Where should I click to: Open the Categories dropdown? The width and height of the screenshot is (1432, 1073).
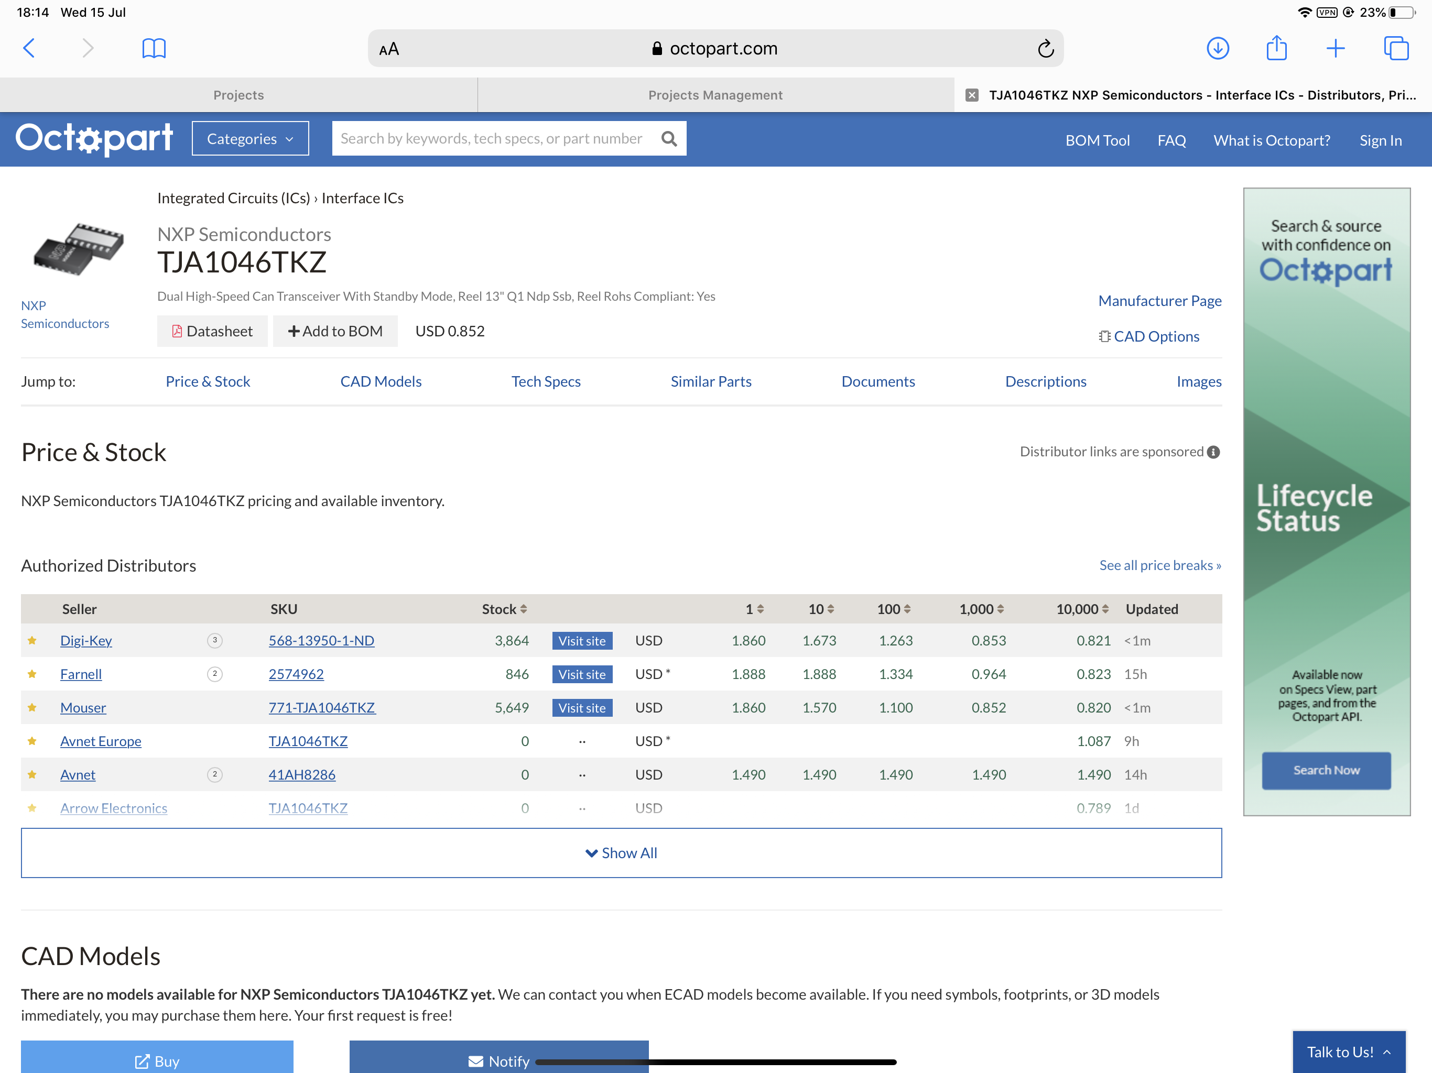click(x=250, y=138)
